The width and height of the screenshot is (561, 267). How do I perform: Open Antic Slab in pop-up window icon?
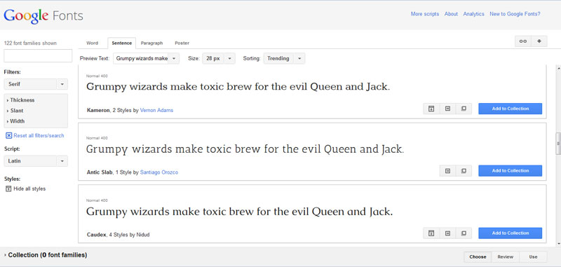(x=464, y=171)
